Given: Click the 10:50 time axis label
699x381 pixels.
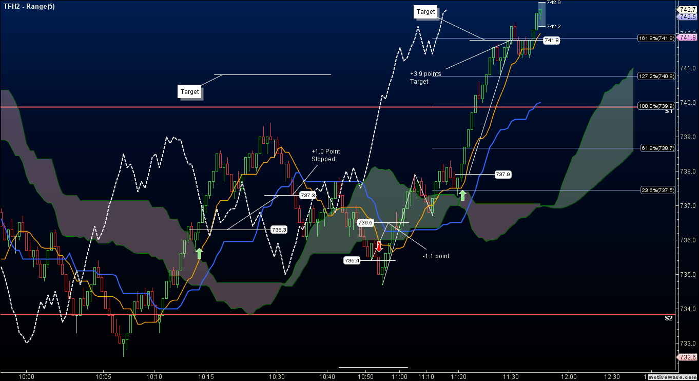Looking at the screenshot, I should [x=365, y=376].
